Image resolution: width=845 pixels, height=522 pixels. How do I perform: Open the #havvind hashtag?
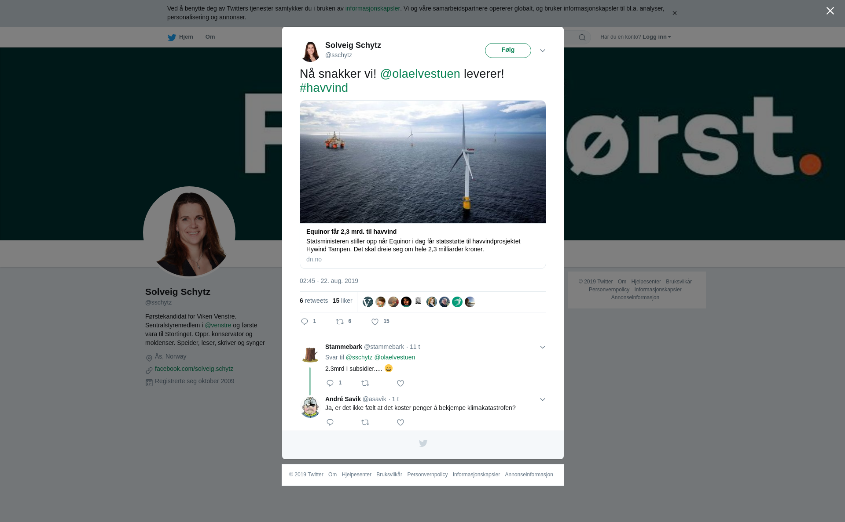point(324,88)
